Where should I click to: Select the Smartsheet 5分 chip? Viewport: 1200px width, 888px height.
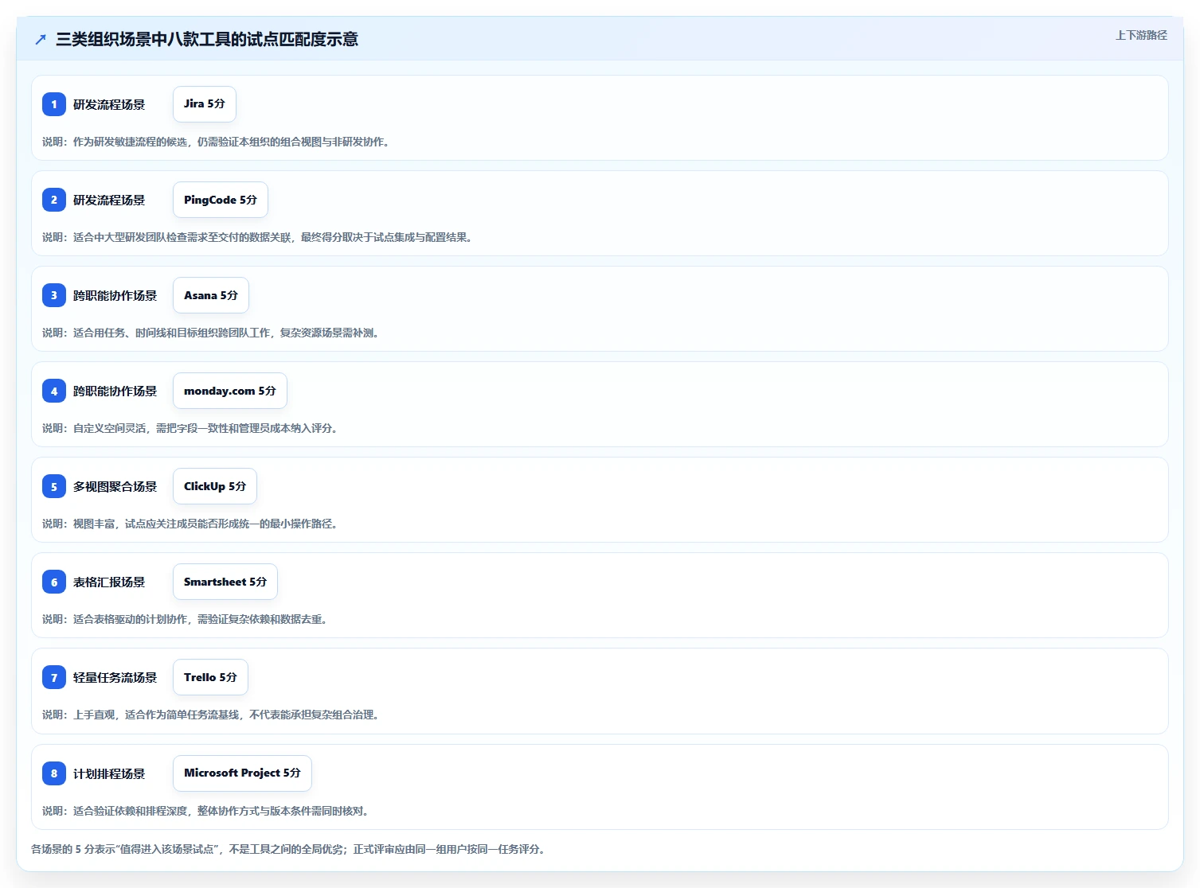click(x=225, y=582)
